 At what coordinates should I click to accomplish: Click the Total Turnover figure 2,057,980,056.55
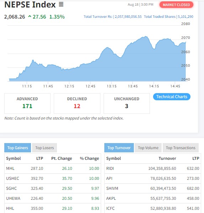pyautogui.click(x=128, y=16)
